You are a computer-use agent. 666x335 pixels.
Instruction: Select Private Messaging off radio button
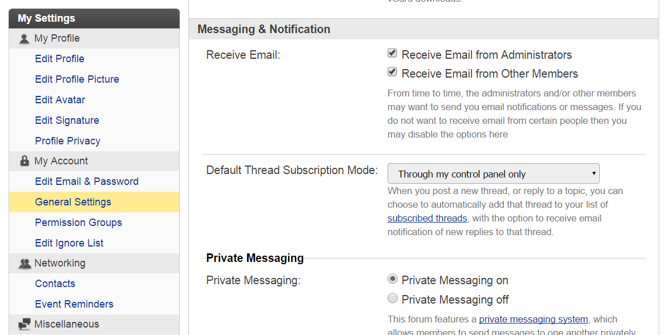pos(393,298)
